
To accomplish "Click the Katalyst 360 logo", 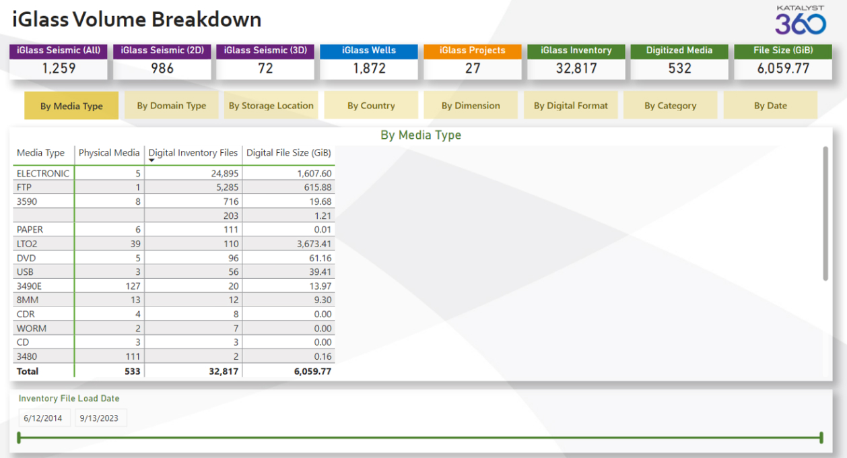I will (800, 20).
